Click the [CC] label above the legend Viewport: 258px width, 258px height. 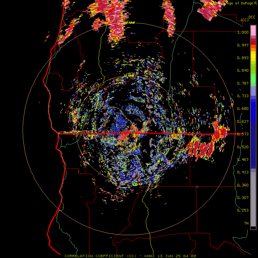pyautogui.click(x=245, y=20)
